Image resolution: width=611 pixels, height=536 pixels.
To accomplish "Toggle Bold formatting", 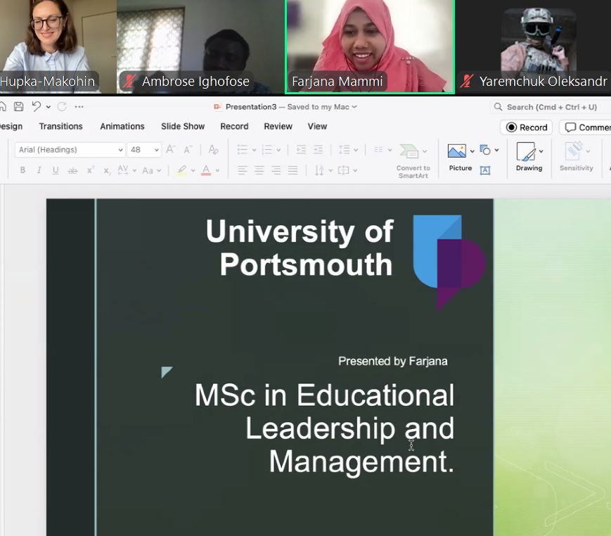I will pos(22,170).
